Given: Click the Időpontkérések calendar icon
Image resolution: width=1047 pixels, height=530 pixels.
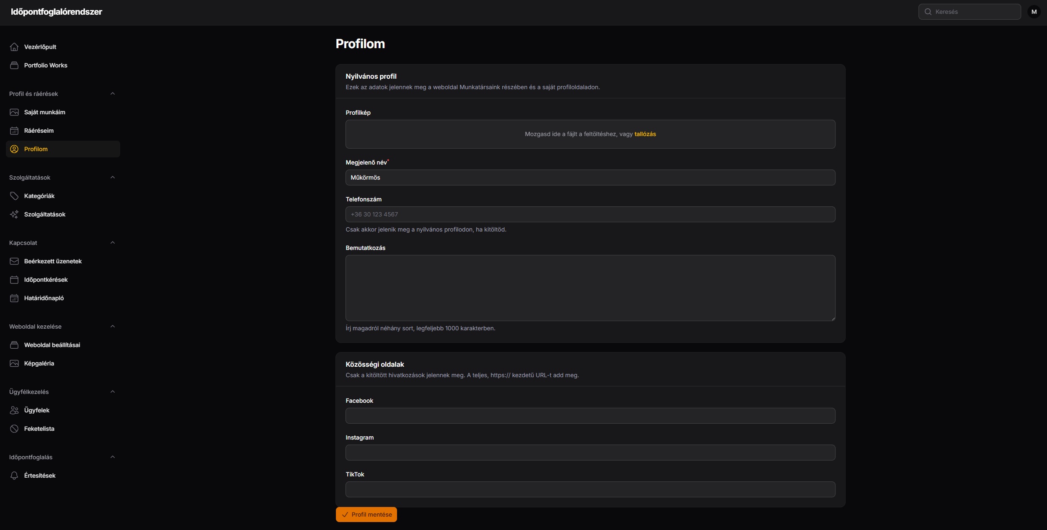Looking at the screenshot, I should 14,280.
